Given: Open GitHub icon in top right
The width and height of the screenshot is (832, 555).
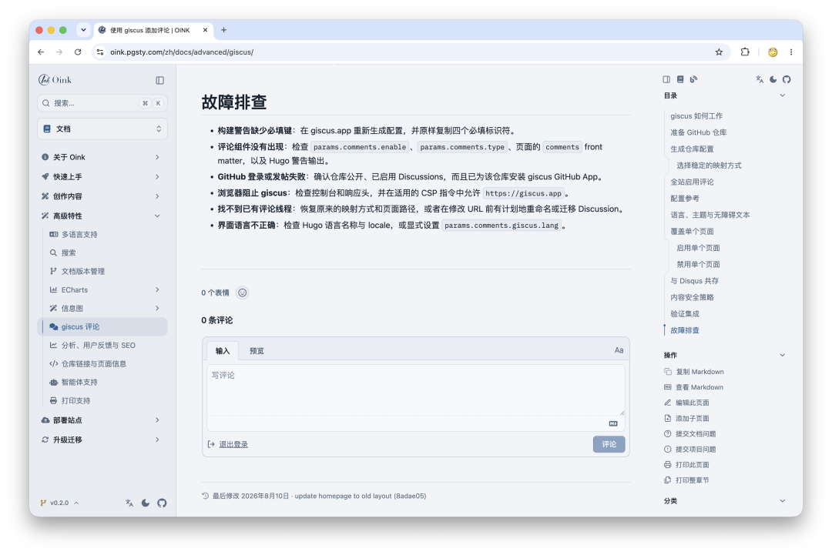Looking at the screenshot, I should 787,79.
